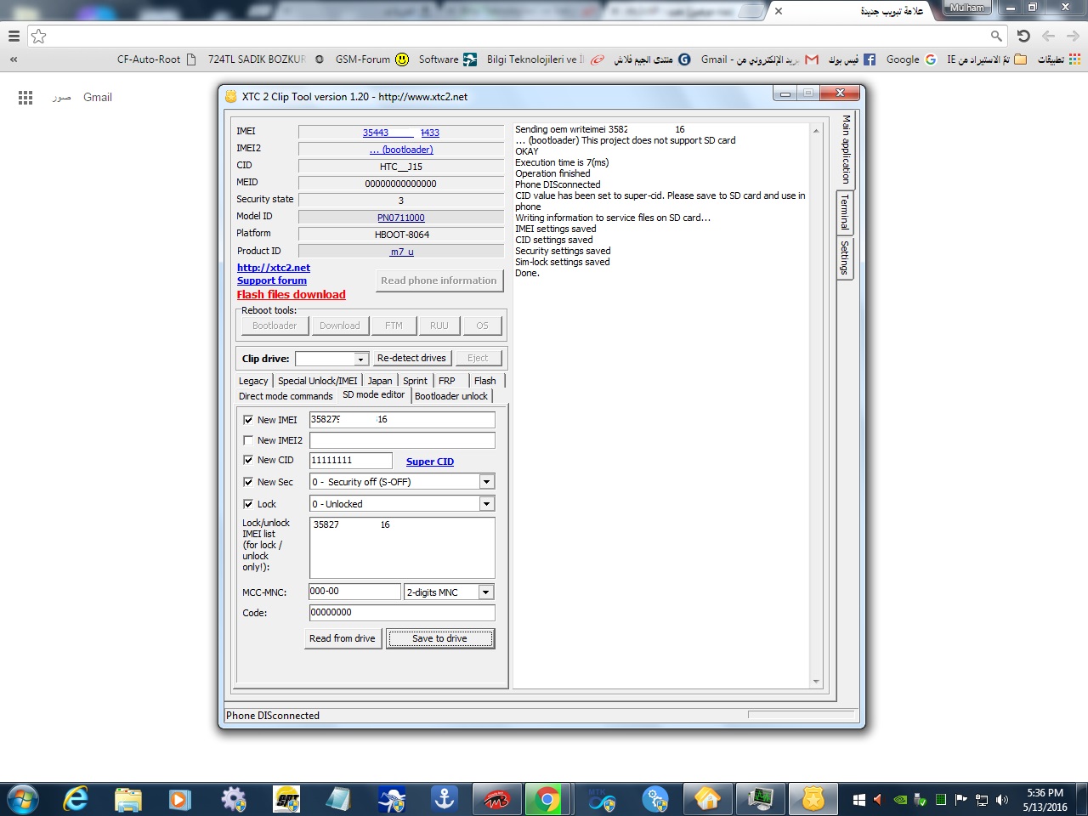Click the Code input field
1088x816 pixels.
pos(402,613)
